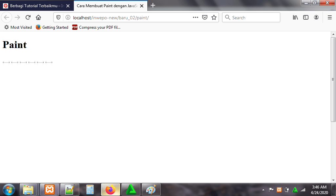Open Notepad++ from the taskbar
Viewport: 336px width, 196px height.
(70, 189)
